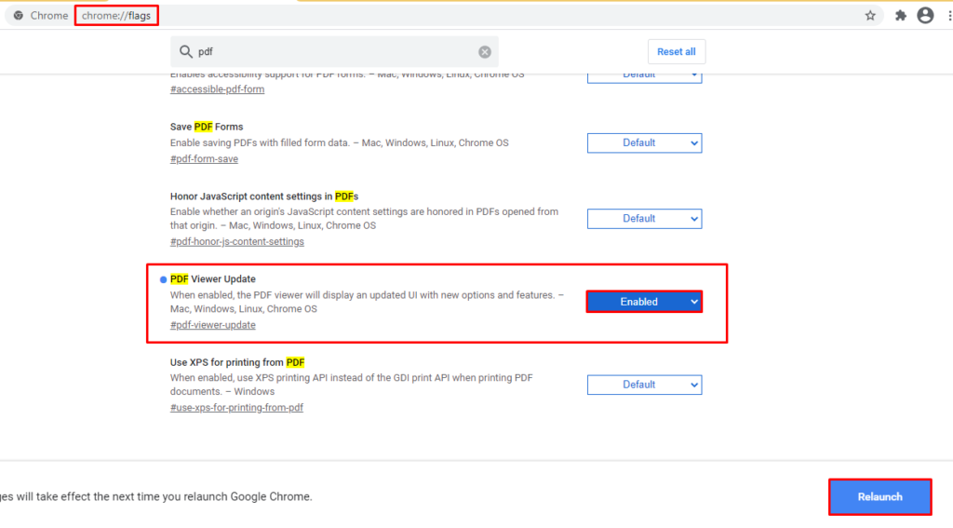The image size is (953, 528).
Task: Open Honor JavaScript content settings dropdown
Action: pyautogui.click(x=644, y=219)
